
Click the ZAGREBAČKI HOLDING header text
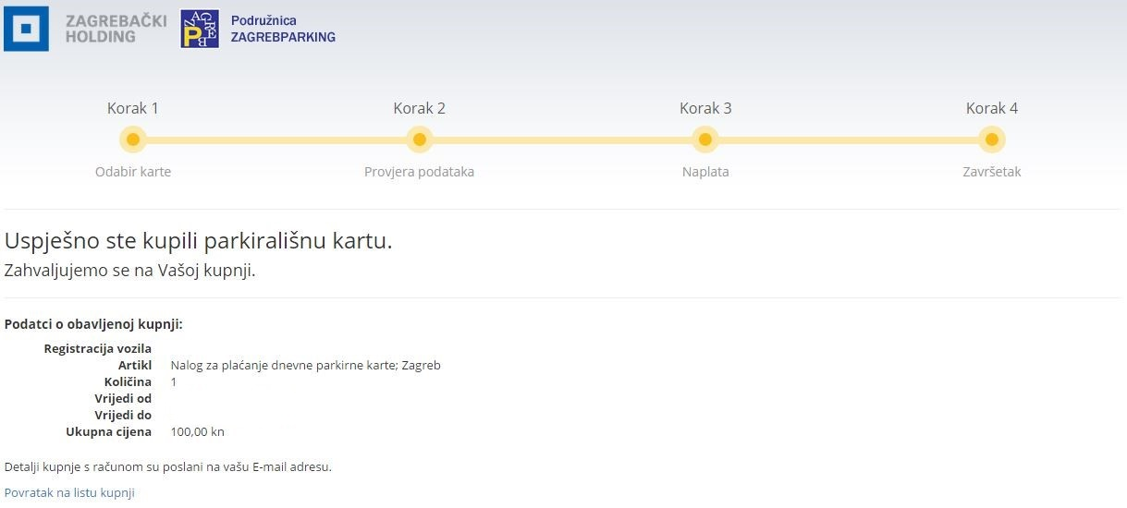116,29
